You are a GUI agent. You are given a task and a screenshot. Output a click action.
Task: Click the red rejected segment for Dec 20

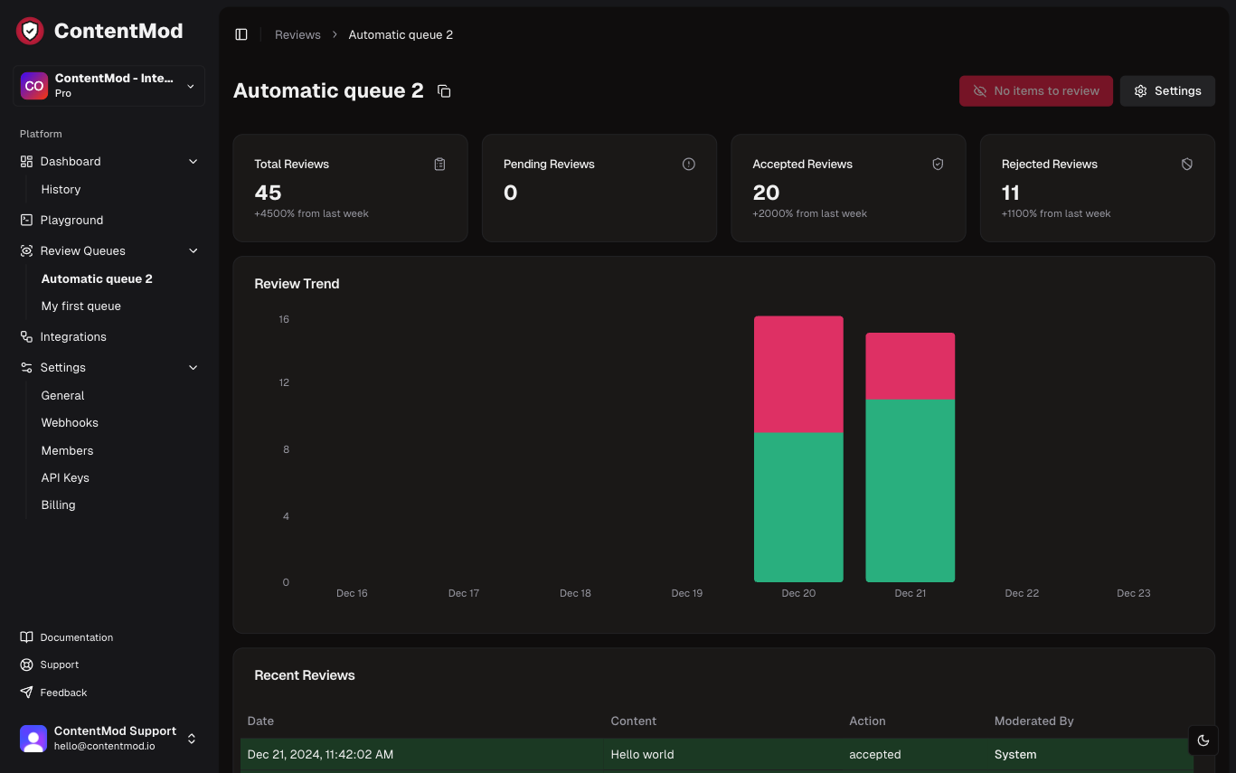[x=798, y=374]
